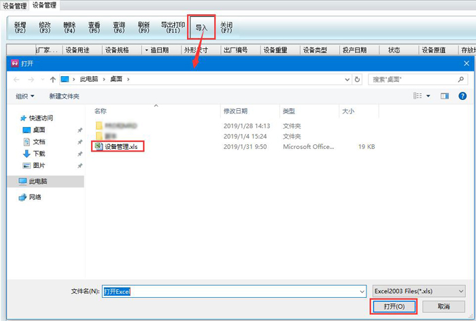Open 图片 folder in quick access
This screenshot has width=476, height=321.
click(39, 165)
